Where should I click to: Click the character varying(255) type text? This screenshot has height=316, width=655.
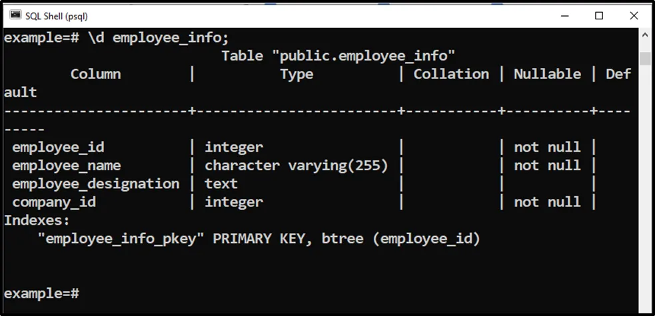(x=296, y=166)
